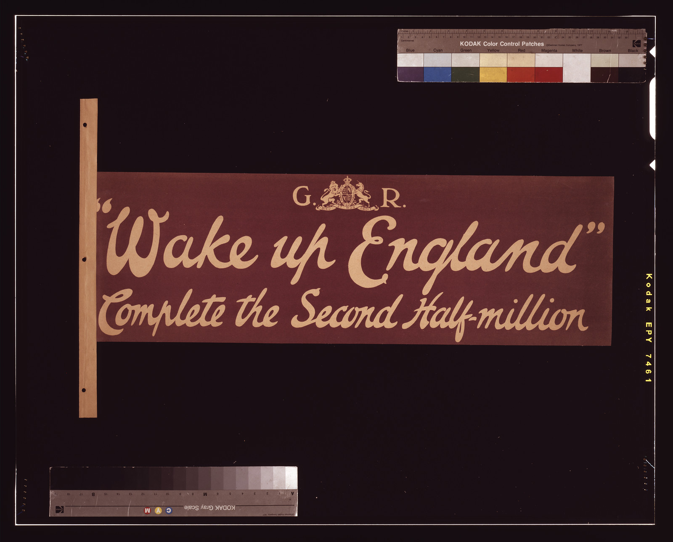Click the upside-down "KODAK Gray Scale" text
Screen dimensions: 673x542
(x=209, y=508)
